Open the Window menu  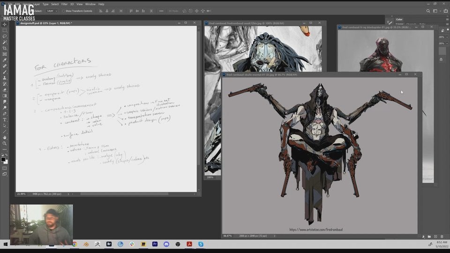(x=90, y=4)
